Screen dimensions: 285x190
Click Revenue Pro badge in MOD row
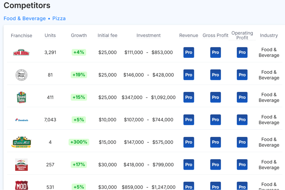pos(189,186)
